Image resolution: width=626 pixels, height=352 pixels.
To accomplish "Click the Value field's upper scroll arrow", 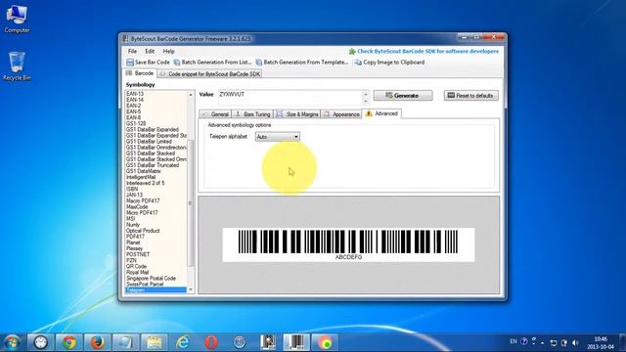I will click(366, 94).
